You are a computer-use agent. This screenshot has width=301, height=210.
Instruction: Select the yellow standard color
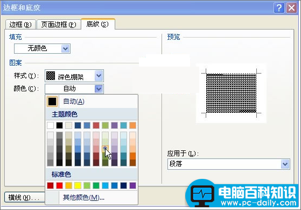click(x=78, y=185)
